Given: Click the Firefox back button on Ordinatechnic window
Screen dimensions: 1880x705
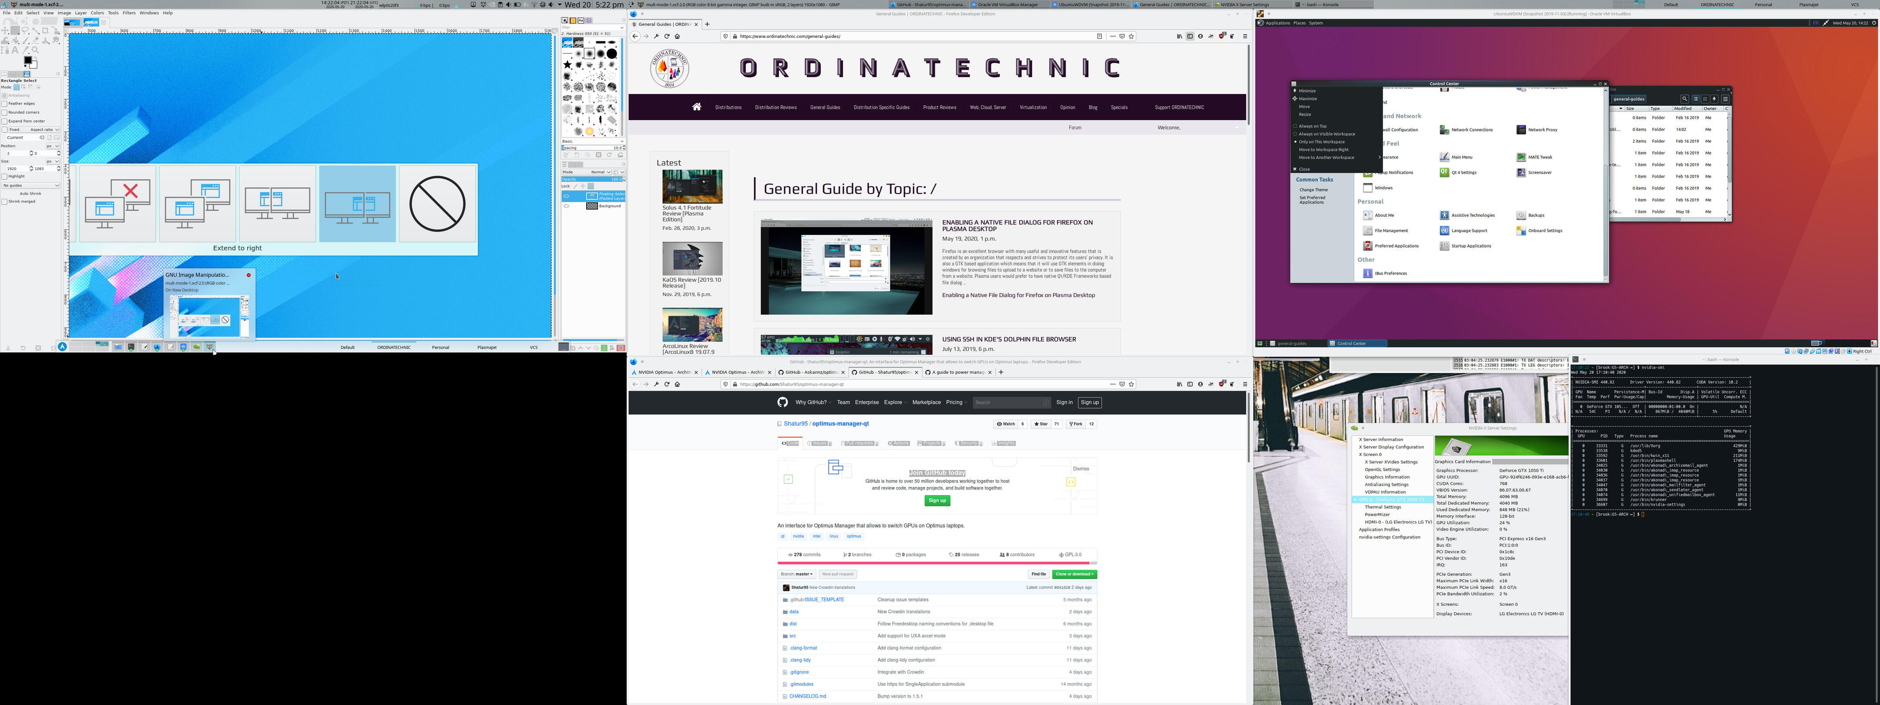Looking at the screenshot, I should (635, 36).
